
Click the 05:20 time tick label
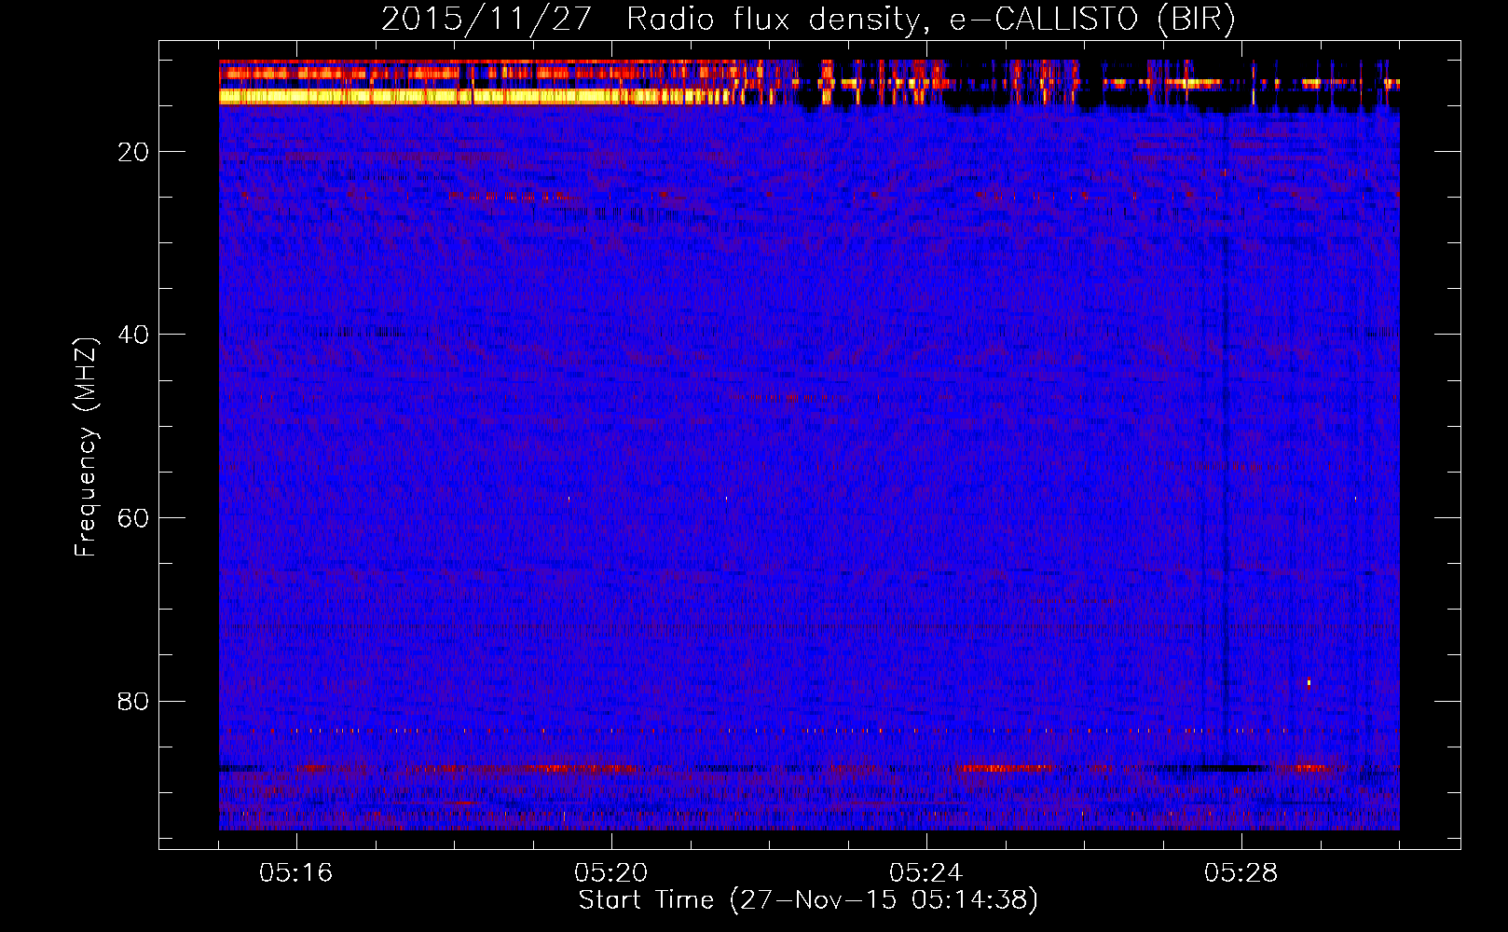click(611, 873)
